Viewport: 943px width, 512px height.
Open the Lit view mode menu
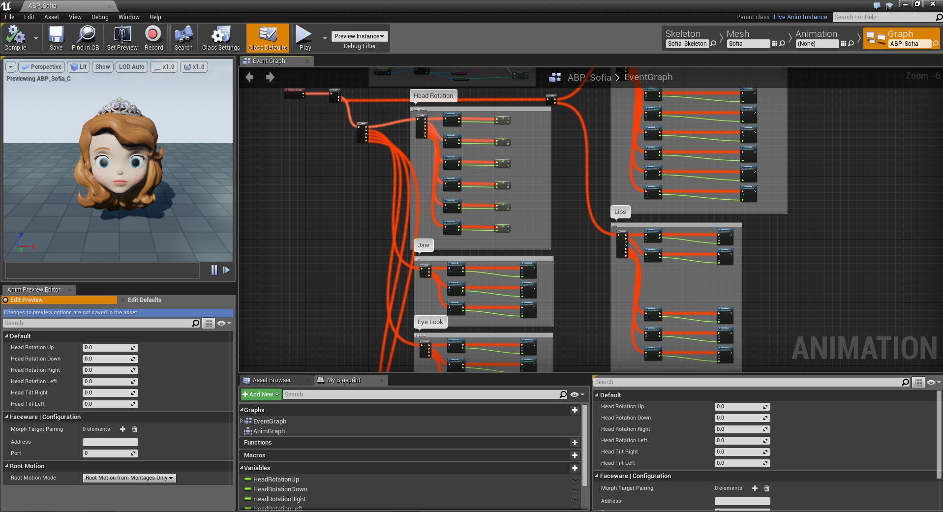point(79,67)
